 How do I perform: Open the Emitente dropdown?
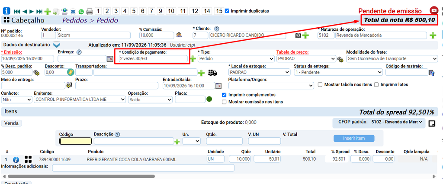pos(80,100)
